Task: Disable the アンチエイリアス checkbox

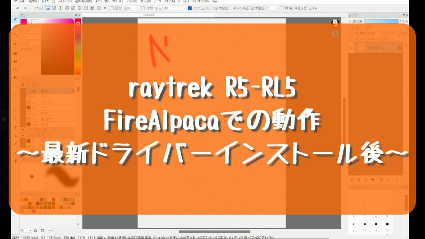Action: pos(190,8)
